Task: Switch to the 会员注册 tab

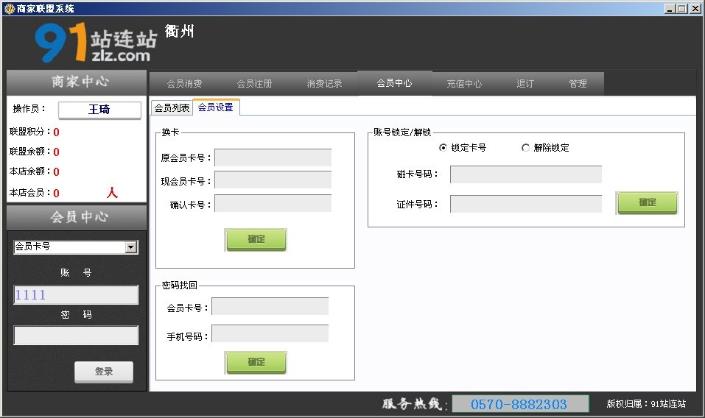Action: (254, 83)
